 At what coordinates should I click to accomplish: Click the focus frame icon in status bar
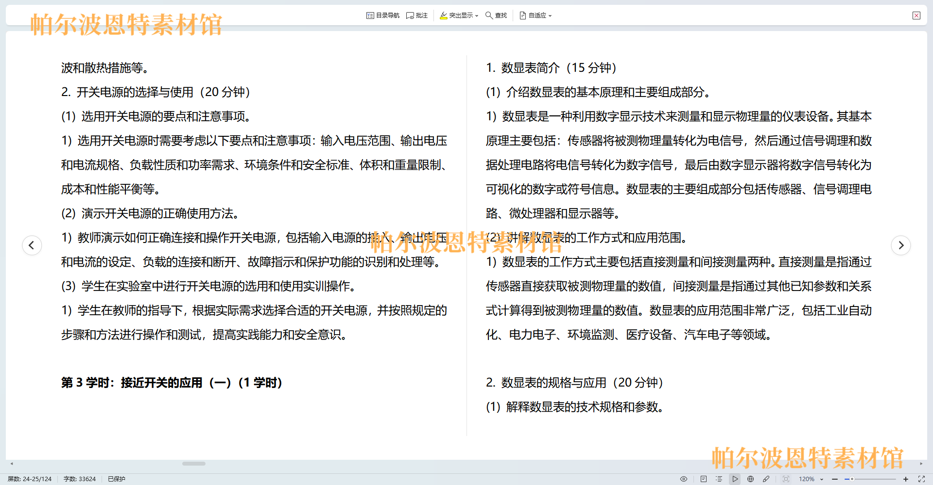coord(786,479)
